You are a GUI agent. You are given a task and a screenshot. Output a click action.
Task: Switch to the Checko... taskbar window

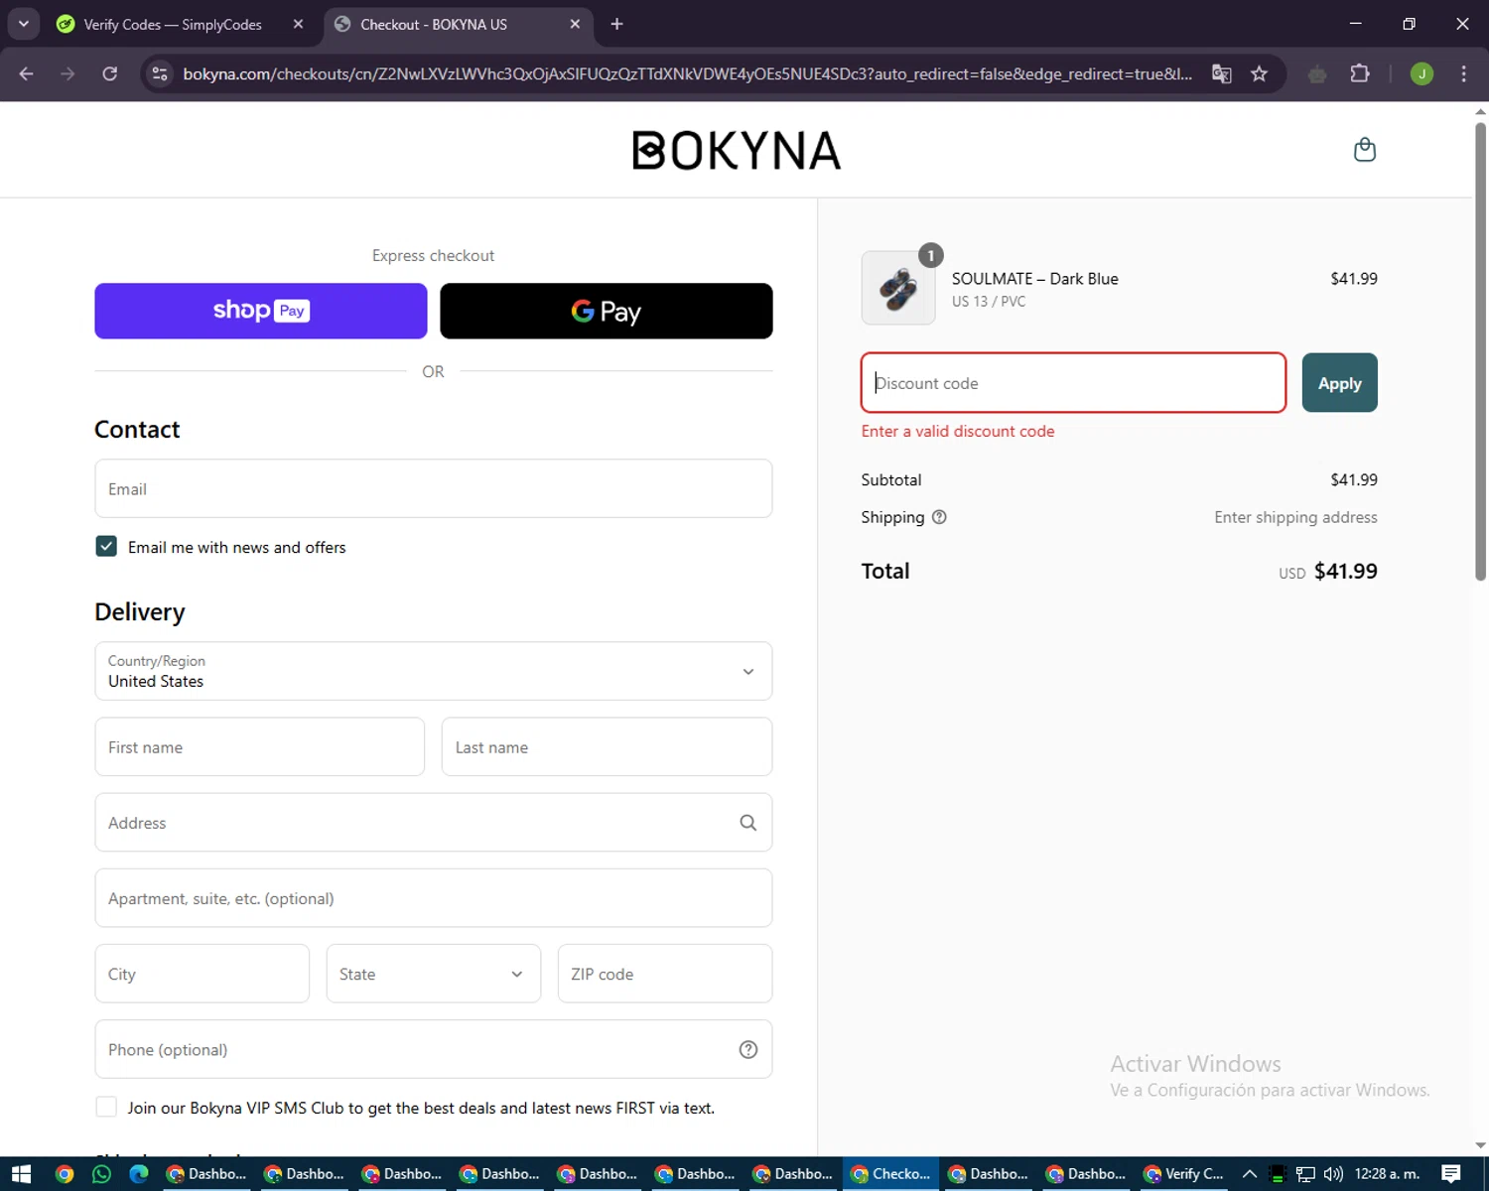point(891,1174)
